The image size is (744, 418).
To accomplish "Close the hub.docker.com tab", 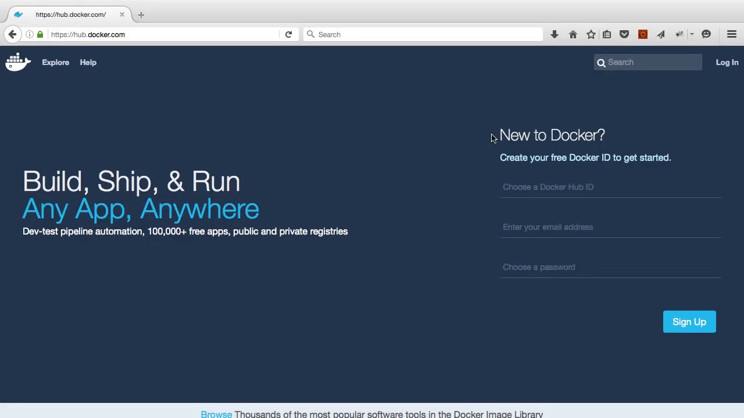I will (x=122, y=15).
